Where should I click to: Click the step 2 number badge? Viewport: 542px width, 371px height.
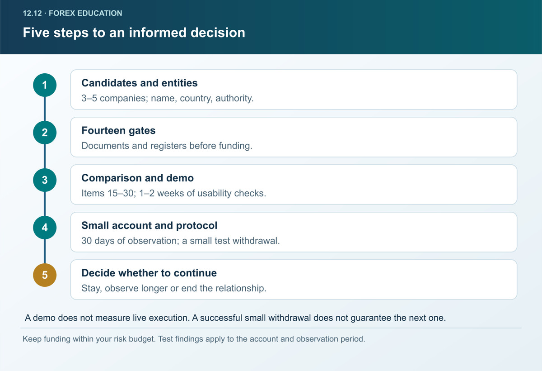[x=45, y=132]
